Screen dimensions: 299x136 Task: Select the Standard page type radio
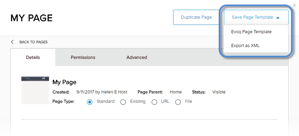[x=90, y=102]
